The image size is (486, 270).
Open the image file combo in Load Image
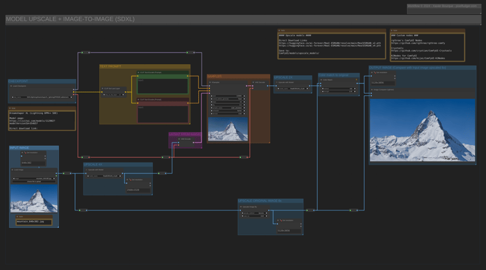click(x=34, y=179)
